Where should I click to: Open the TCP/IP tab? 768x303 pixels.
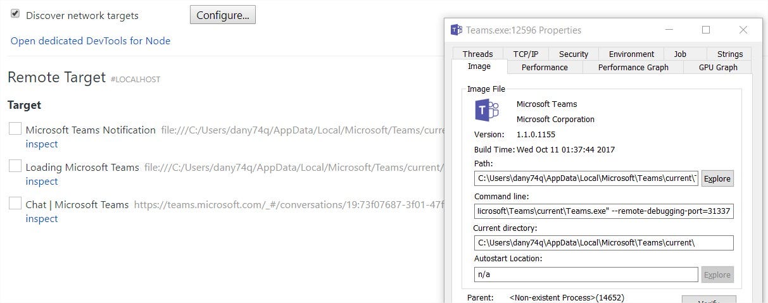526,54
